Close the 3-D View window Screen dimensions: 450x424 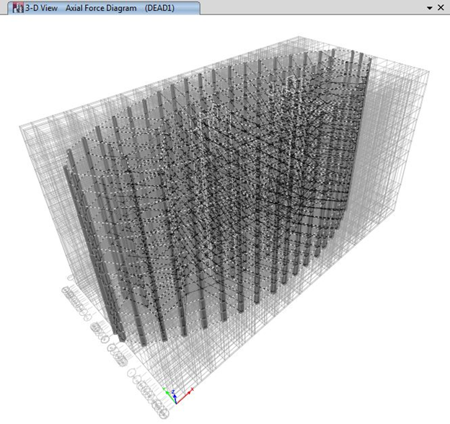point(441,7)
